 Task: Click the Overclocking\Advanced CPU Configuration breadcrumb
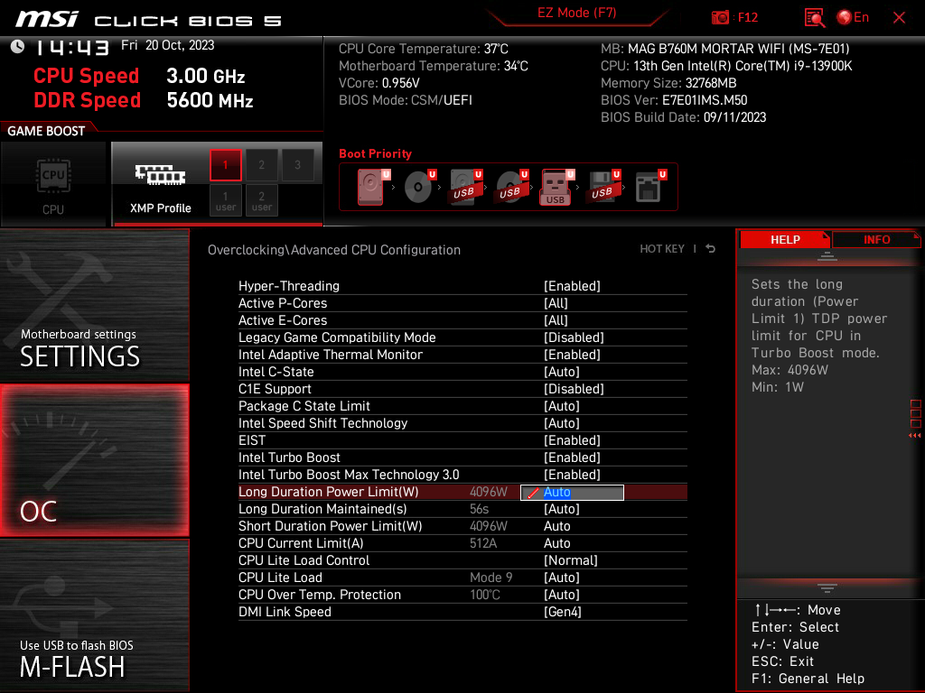tap(334, 250)
